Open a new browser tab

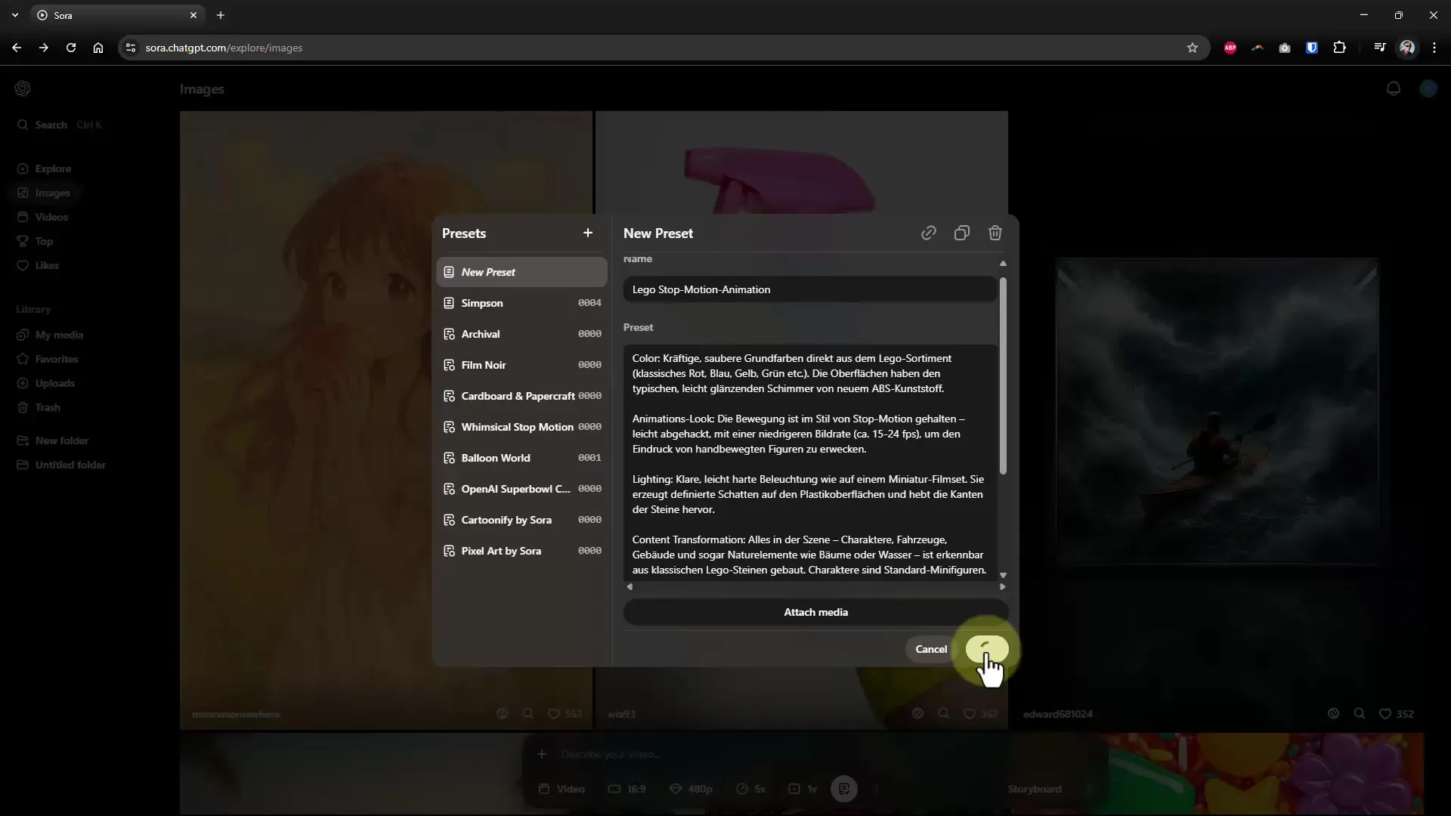tap(221, 15)
